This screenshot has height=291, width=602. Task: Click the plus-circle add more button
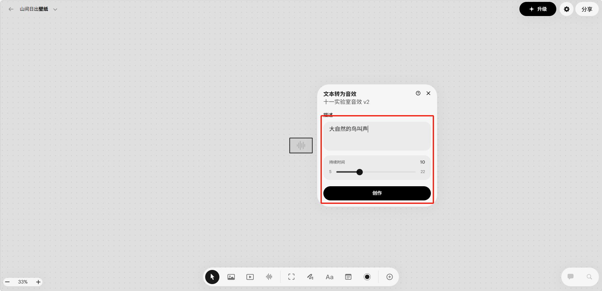click(390, 277)
